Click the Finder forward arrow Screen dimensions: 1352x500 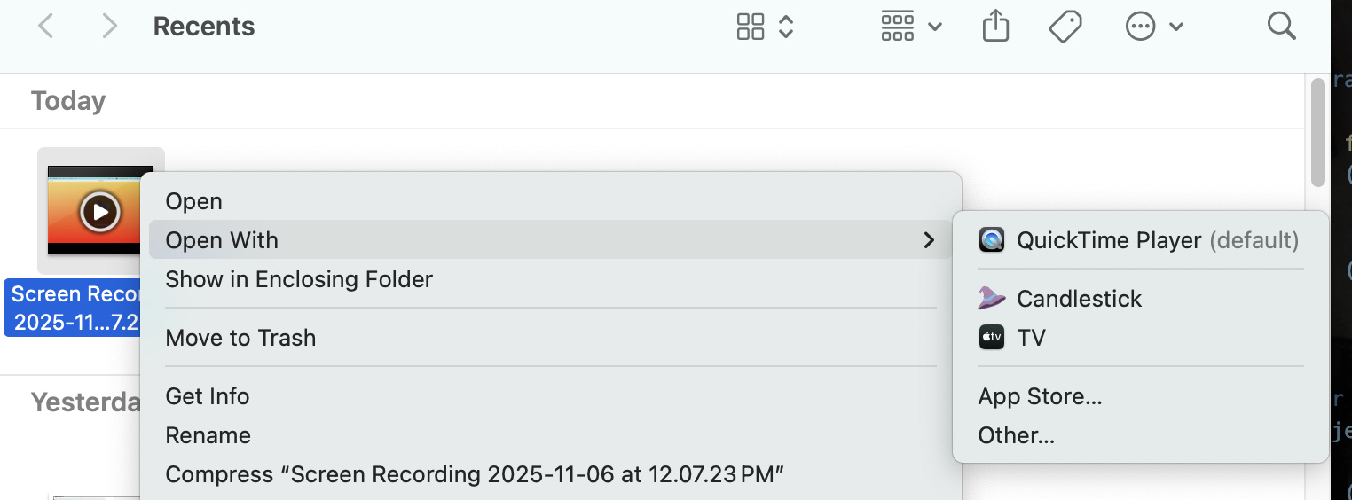point(109,27)
